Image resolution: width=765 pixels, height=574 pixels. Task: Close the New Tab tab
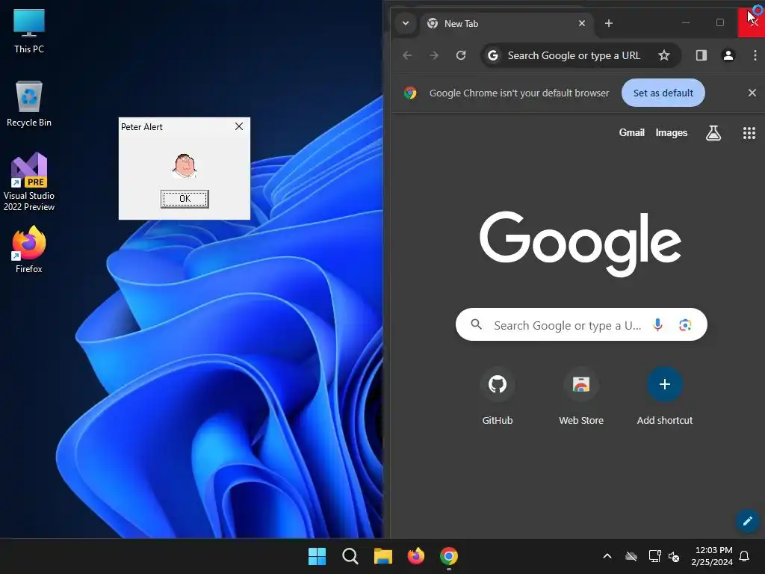coord(581,23)
